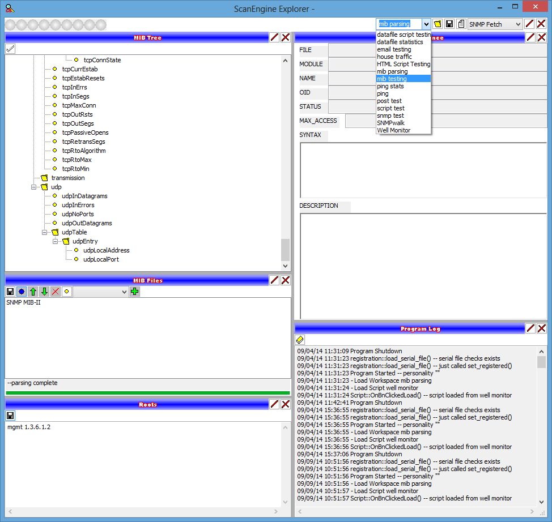Select 'Well Monitor' from the workspace list

(393, 130)
